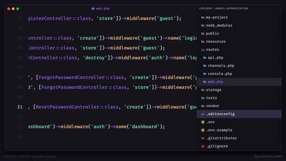The image size is (286, 161).
Task: Expand the vendor folder
Action: coord(239,106)
